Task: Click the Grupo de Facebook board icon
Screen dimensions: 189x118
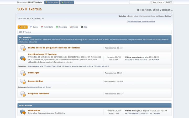Action: click(x=23, y=94)
